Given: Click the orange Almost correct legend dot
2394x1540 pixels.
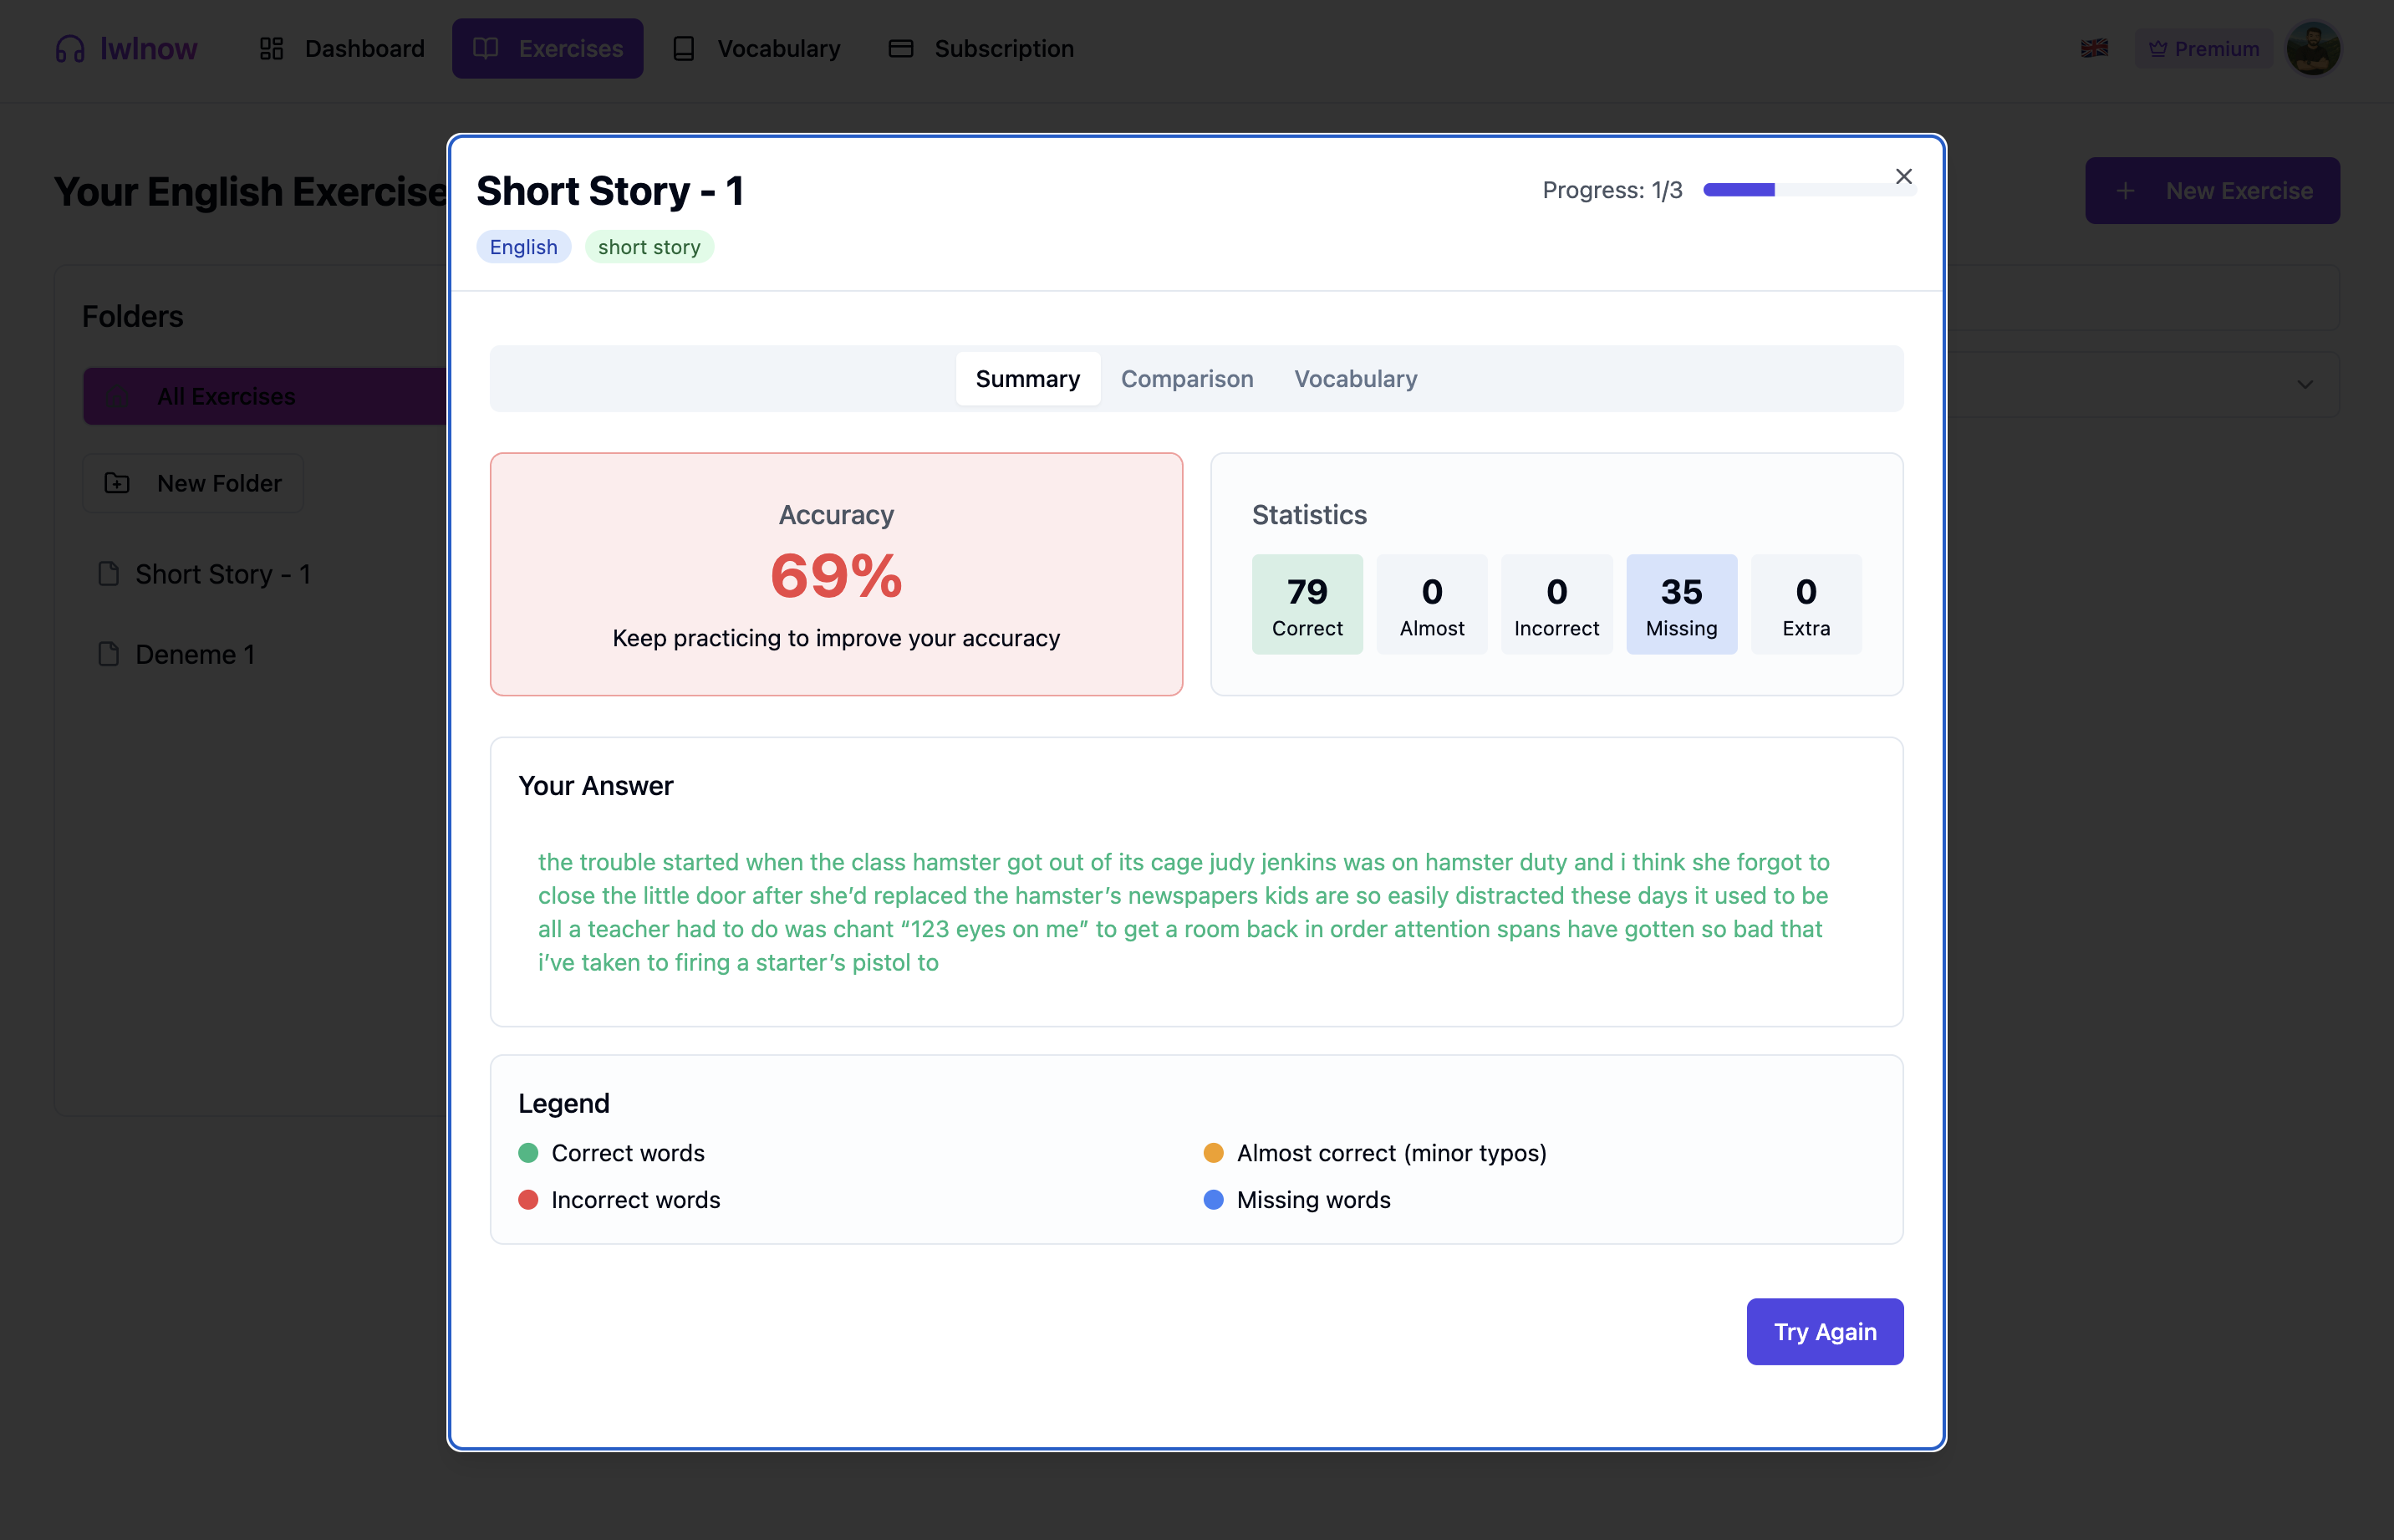Looking at the screenshot, I should pyautogui.click(x=1214, y=1153).
